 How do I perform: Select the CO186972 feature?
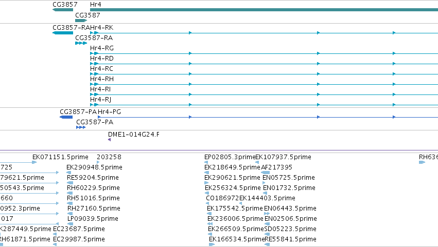click(207, 203)
